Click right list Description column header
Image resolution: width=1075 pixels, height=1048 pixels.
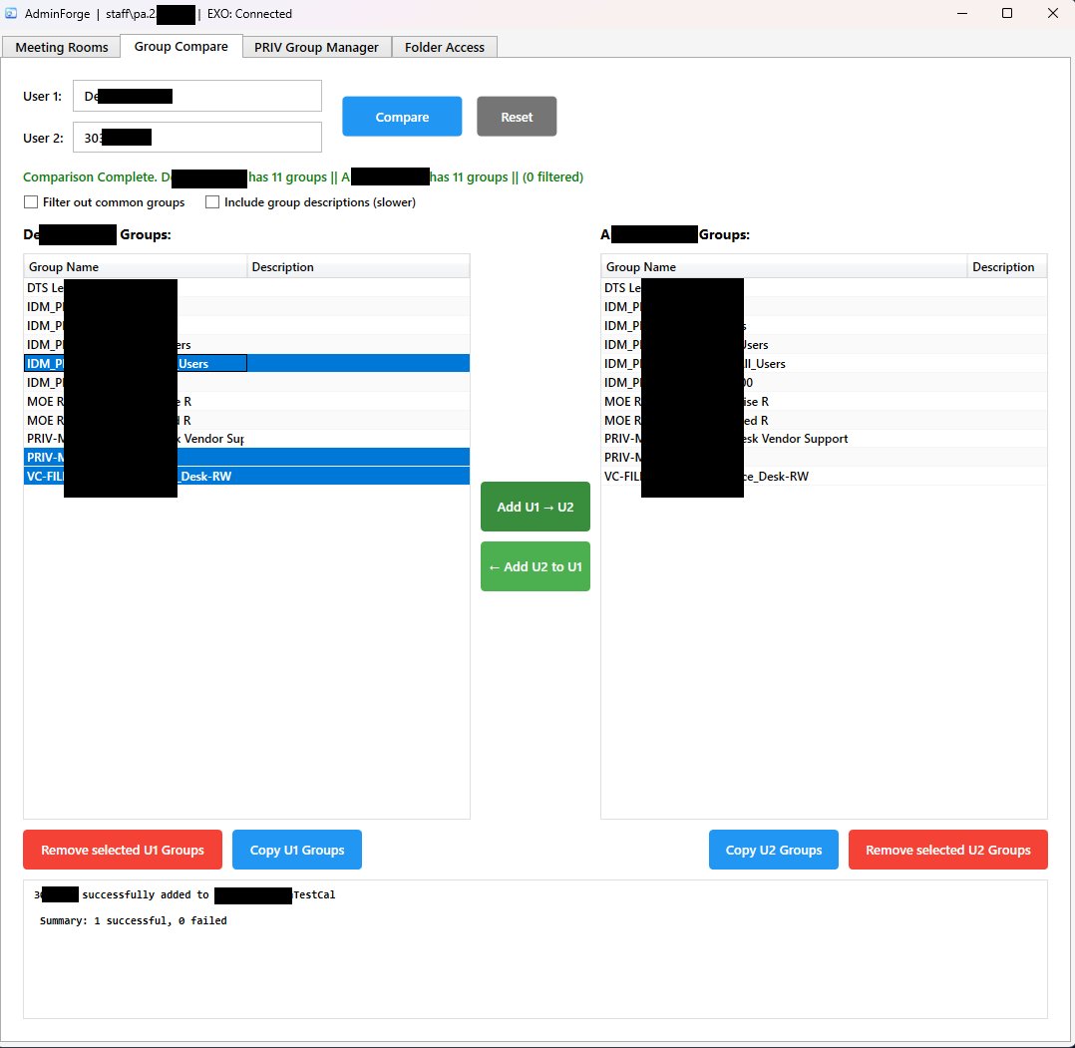(1006, 266)
